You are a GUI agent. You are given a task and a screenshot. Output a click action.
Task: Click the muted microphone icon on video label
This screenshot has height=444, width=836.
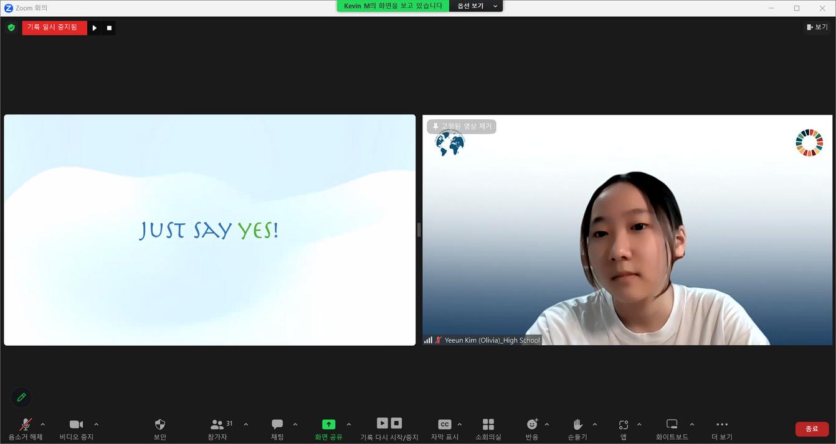click(439, 340)
